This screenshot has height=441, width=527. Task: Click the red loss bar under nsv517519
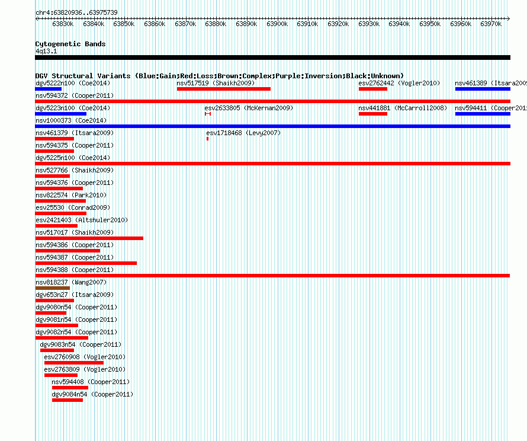[224, 89]
